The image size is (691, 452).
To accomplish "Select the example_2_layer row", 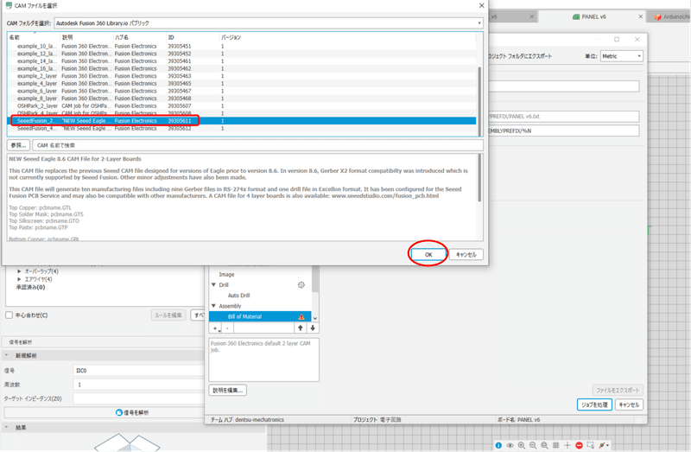I will pos(242,76).
